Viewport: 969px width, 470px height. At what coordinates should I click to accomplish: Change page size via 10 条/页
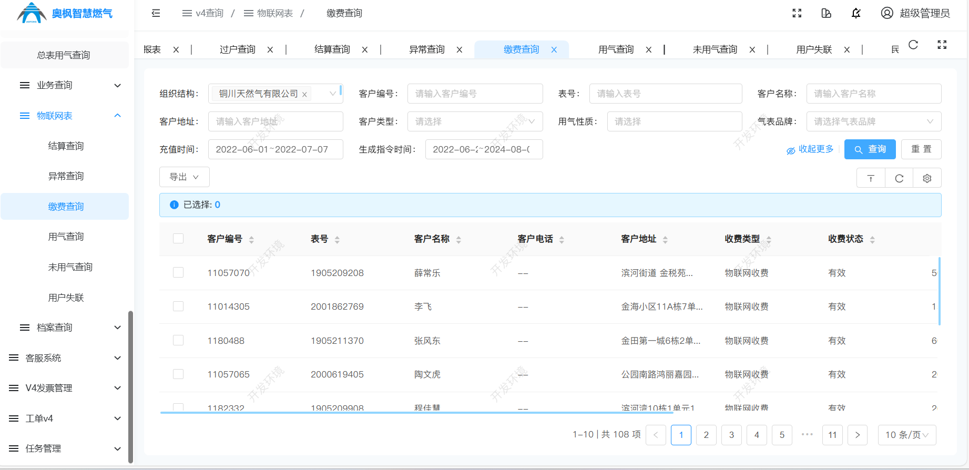coord(907,435)
